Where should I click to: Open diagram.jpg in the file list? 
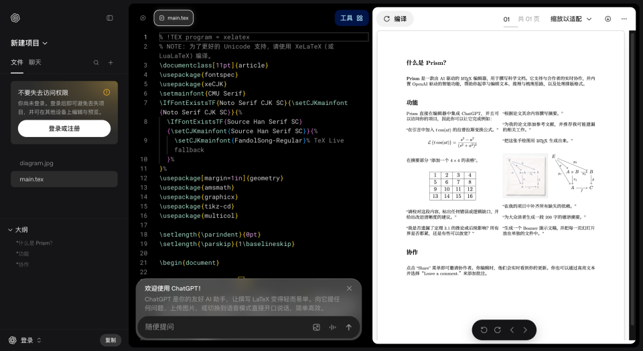tap(64, 163)
